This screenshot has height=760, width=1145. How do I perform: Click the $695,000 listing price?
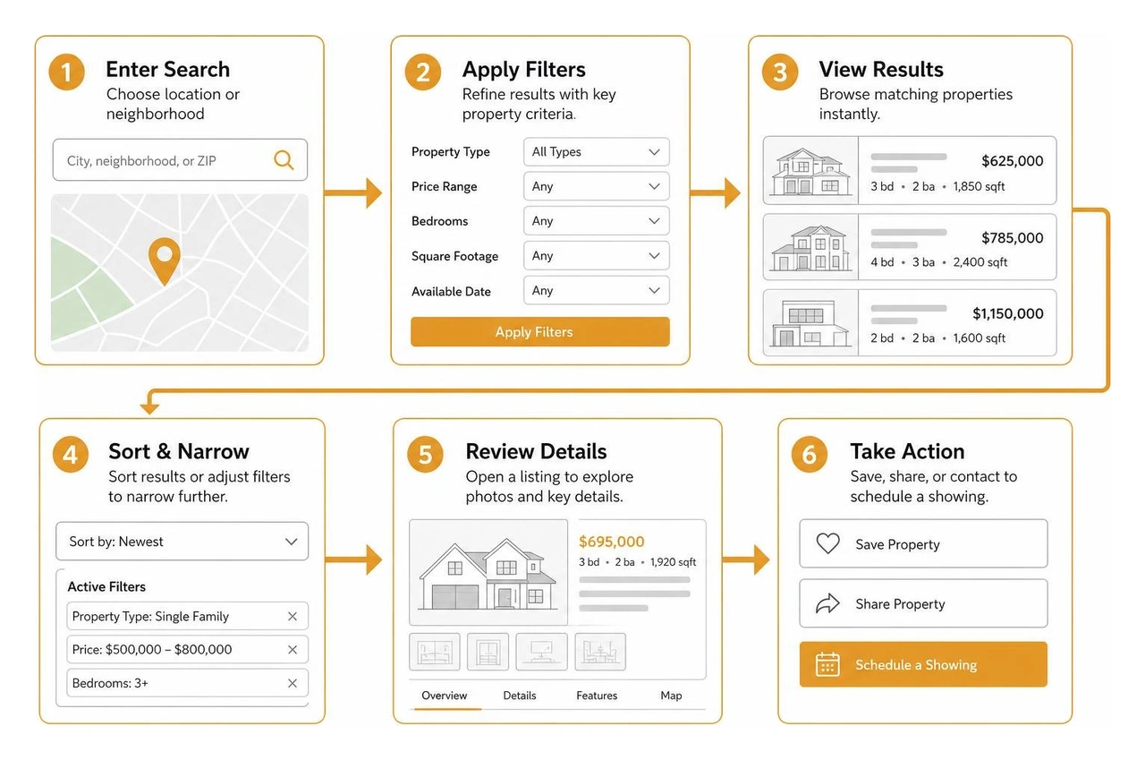point(612,542)
